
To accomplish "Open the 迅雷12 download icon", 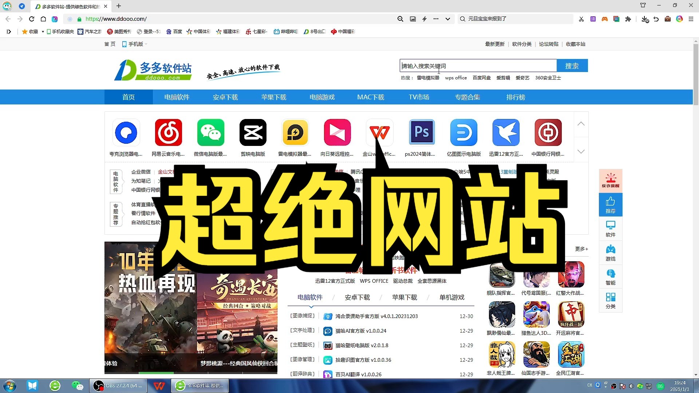I will (x=506, y=132).
